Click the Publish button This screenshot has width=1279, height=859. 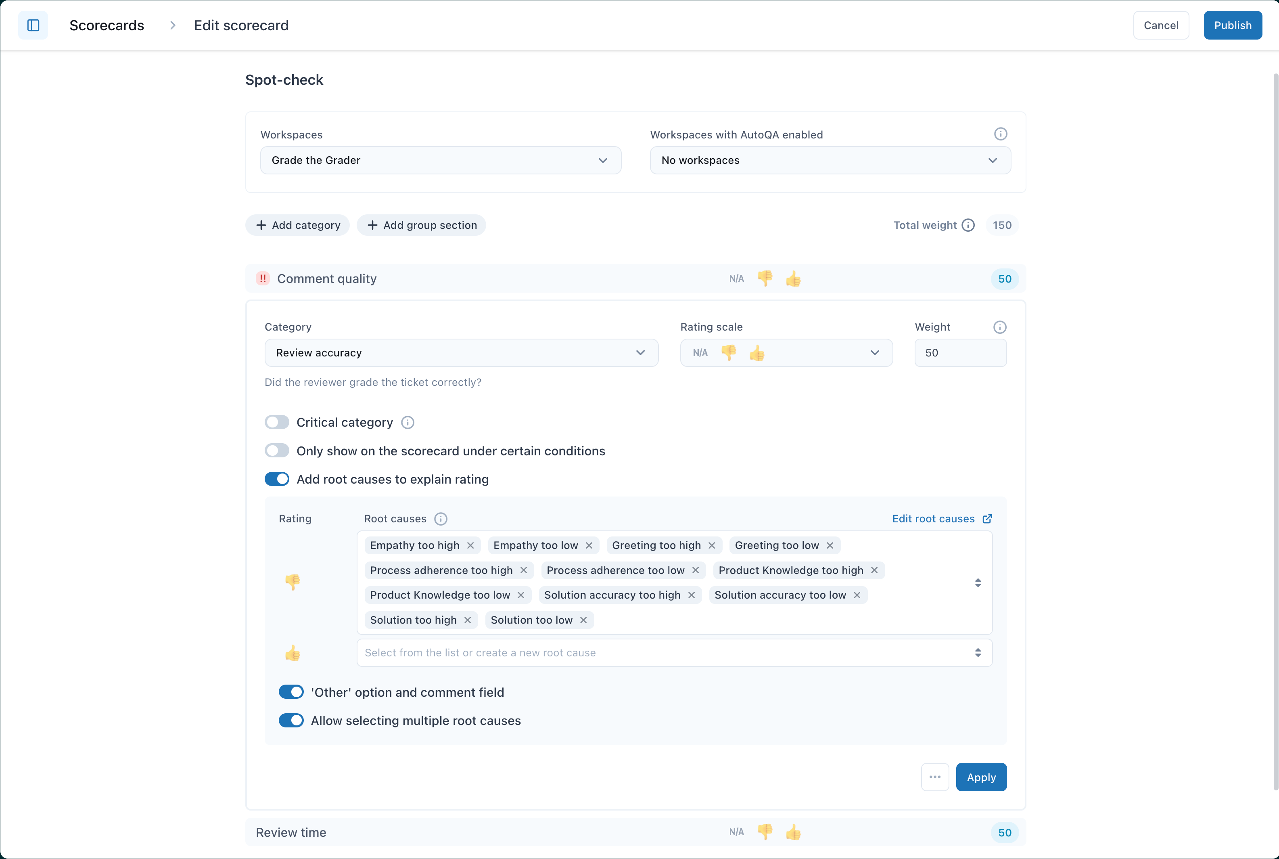pos(1232,25)
